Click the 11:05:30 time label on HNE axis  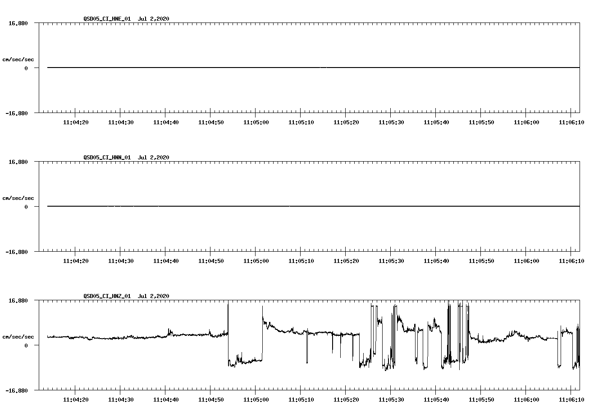tap(391, 122)
